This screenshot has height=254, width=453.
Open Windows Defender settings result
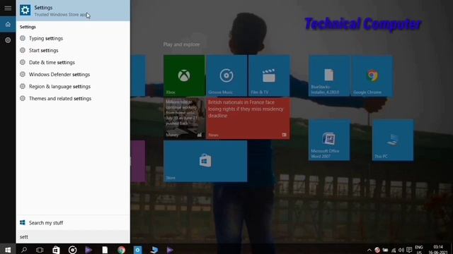point(73,75)
